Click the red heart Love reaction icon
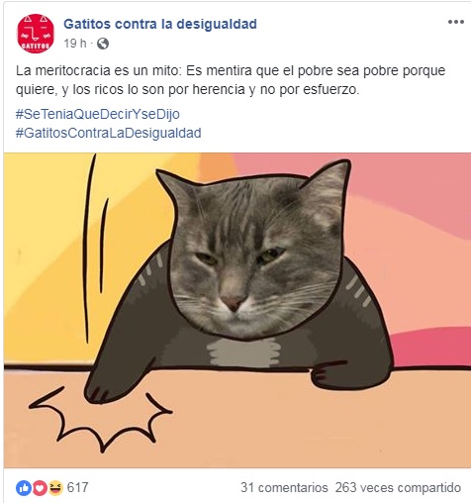 tap(40, 488)
